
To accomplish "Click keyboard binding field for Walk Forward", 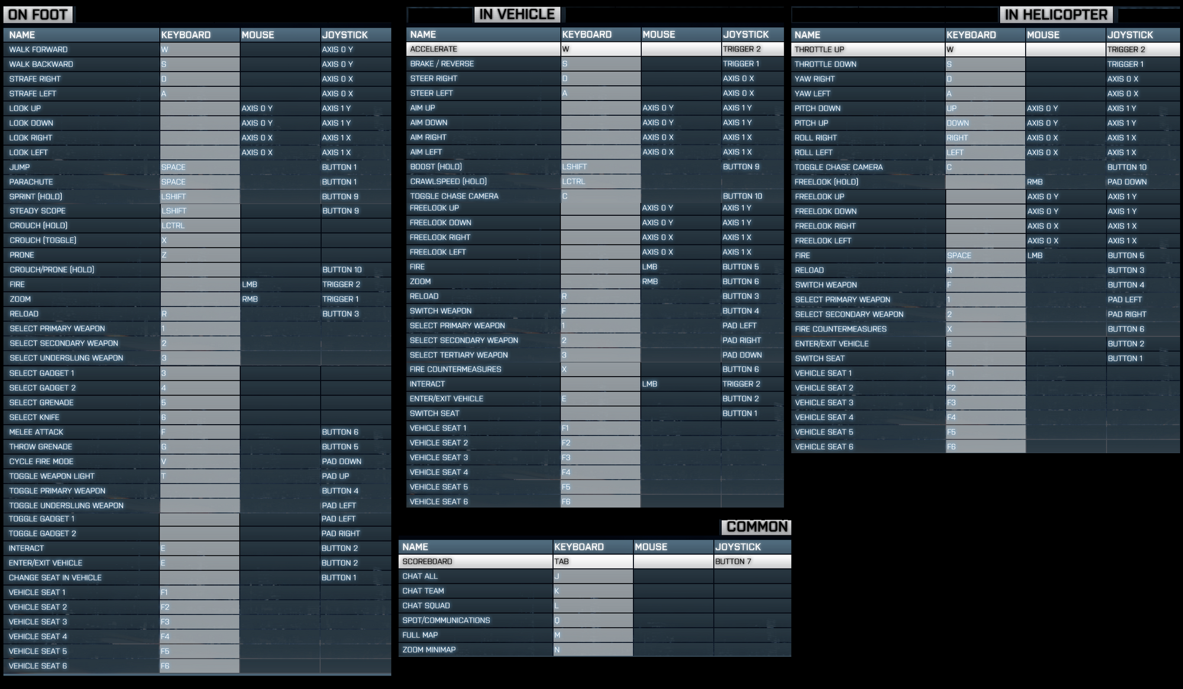I will point(199,50).
